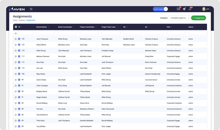Star the assignment with Id 122

(16, 45)
